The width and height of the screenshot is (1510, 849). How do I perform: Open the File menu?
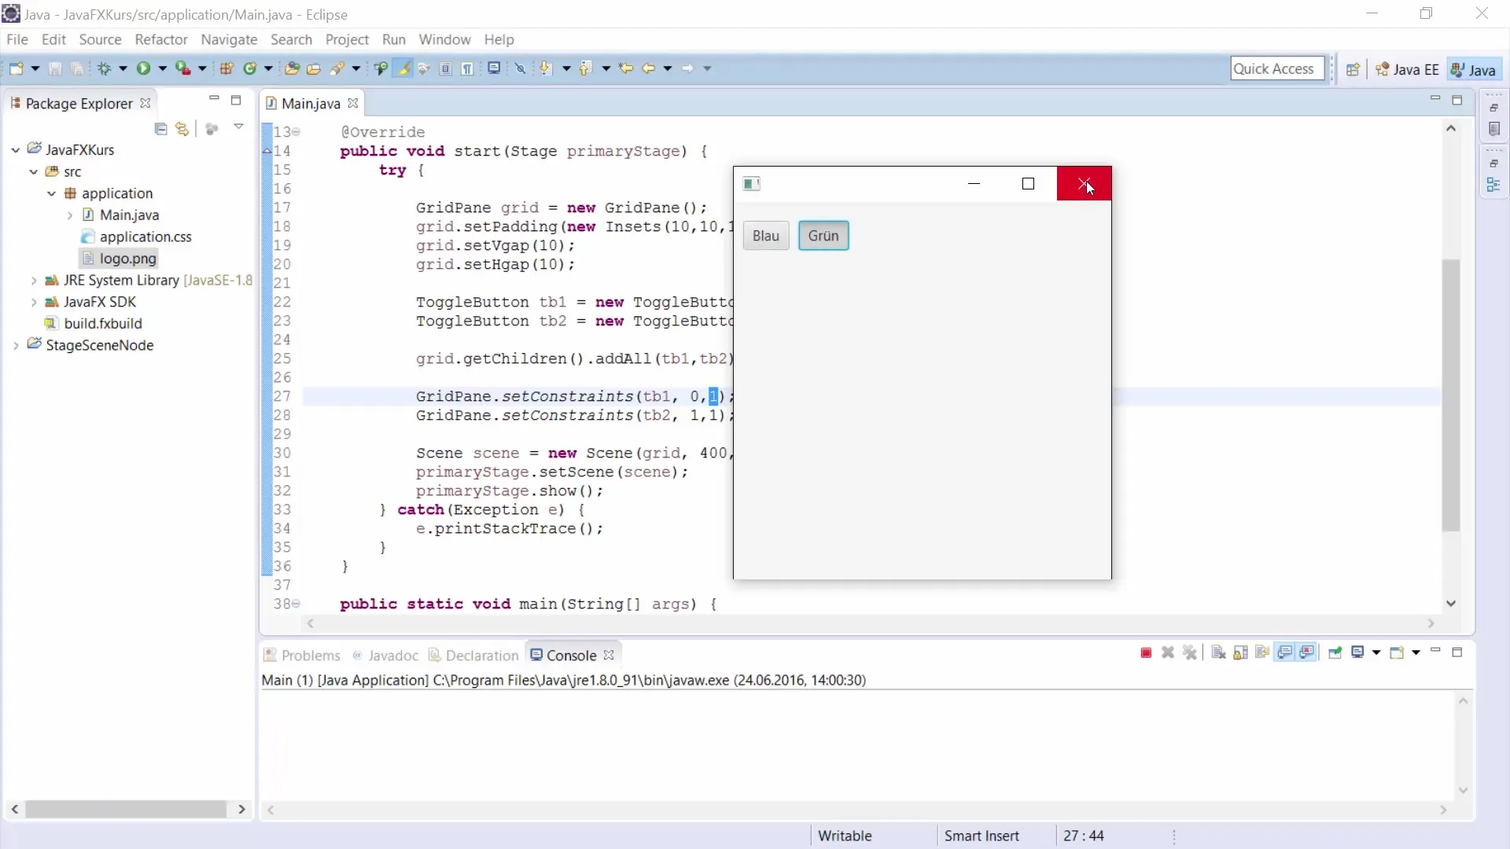click(17, 39)
